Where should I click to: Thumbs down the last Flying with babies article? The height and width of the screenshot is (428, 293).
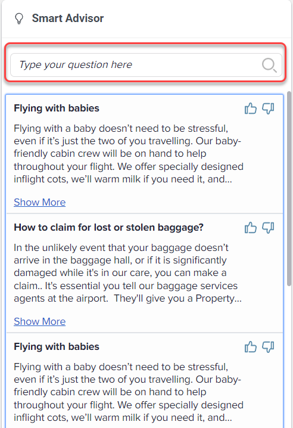pyautogui.click(x=268, y=347)
